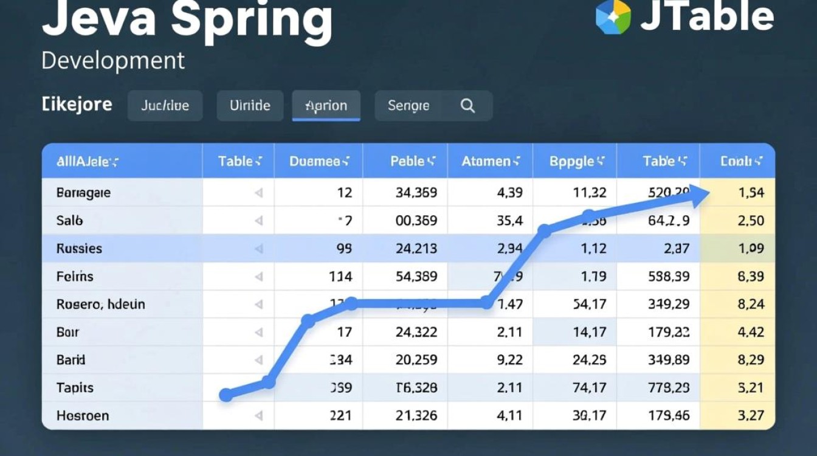Screen dimensions: 817x456
Task: Select the Rosero, hdeun row label
Action: tap(100, 304)
